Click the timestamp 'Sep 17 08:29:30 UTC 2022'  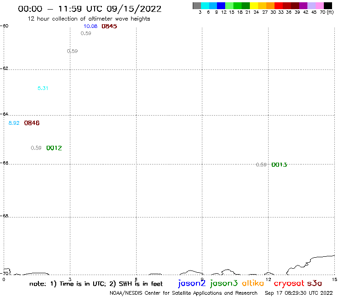coord(299,293)
